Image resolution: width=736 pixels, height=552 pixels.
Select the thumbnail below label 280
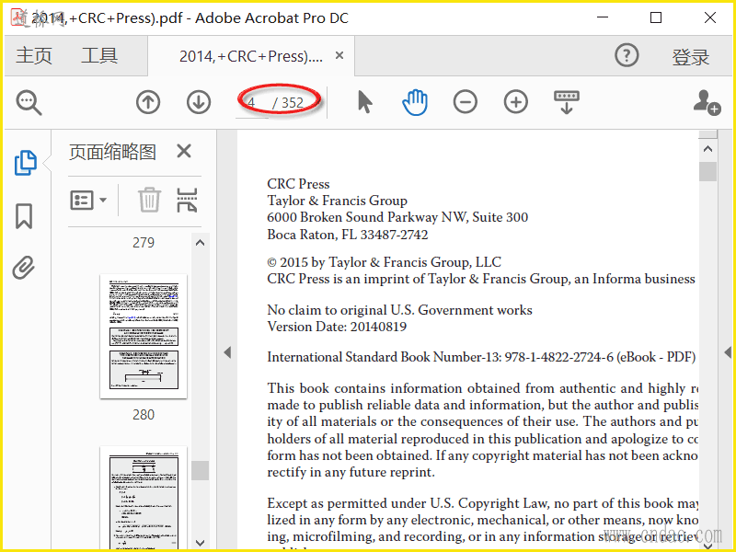tap(144, 498)
